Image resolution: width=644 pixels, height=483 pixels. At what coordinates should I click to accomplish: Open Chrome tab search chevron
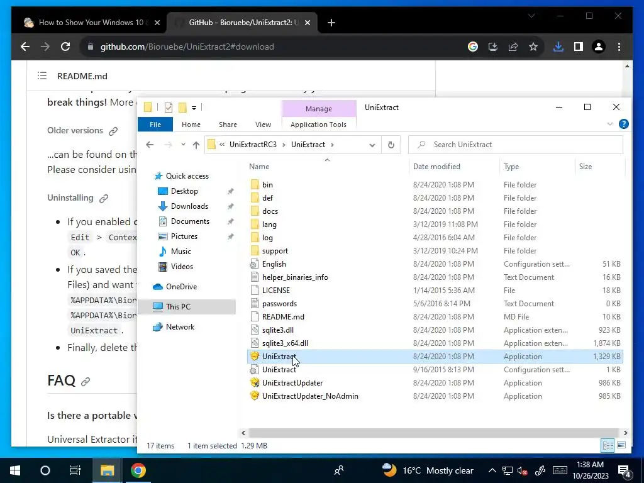[531, 16]
